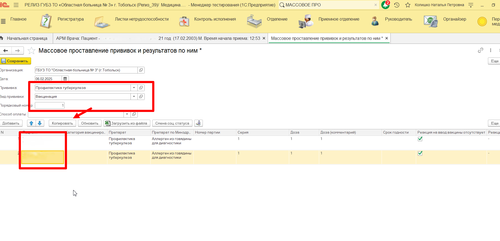Screen dimensions: 500x241
Task: Copy link via chain icon
Action: 480,50
